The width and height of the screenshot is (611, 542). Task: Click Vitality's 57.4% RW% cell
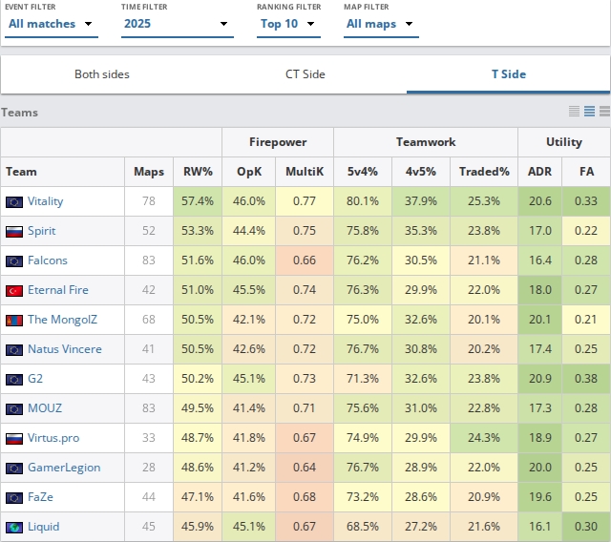[198, 201]
